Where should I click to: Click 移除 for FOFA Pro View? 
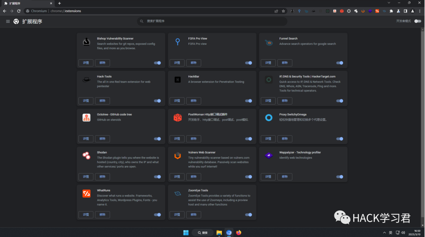point(194,63)
